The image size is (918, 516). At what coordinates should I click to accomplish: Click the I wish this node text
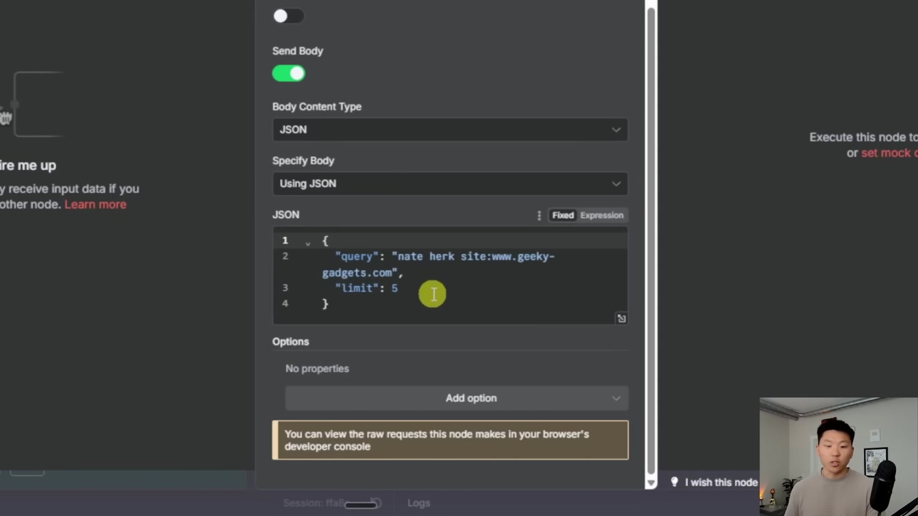[x=721, y=483]
